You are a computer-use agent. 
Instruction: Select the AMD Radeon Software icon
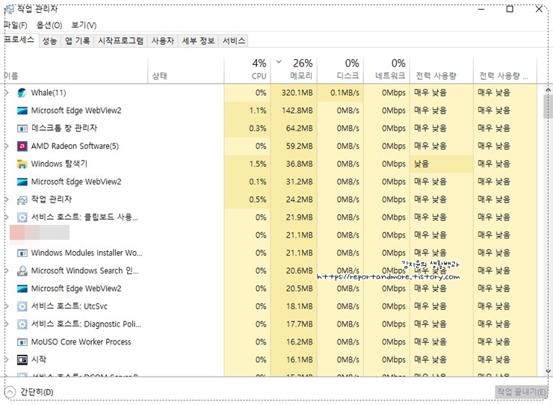click(22, 146)
